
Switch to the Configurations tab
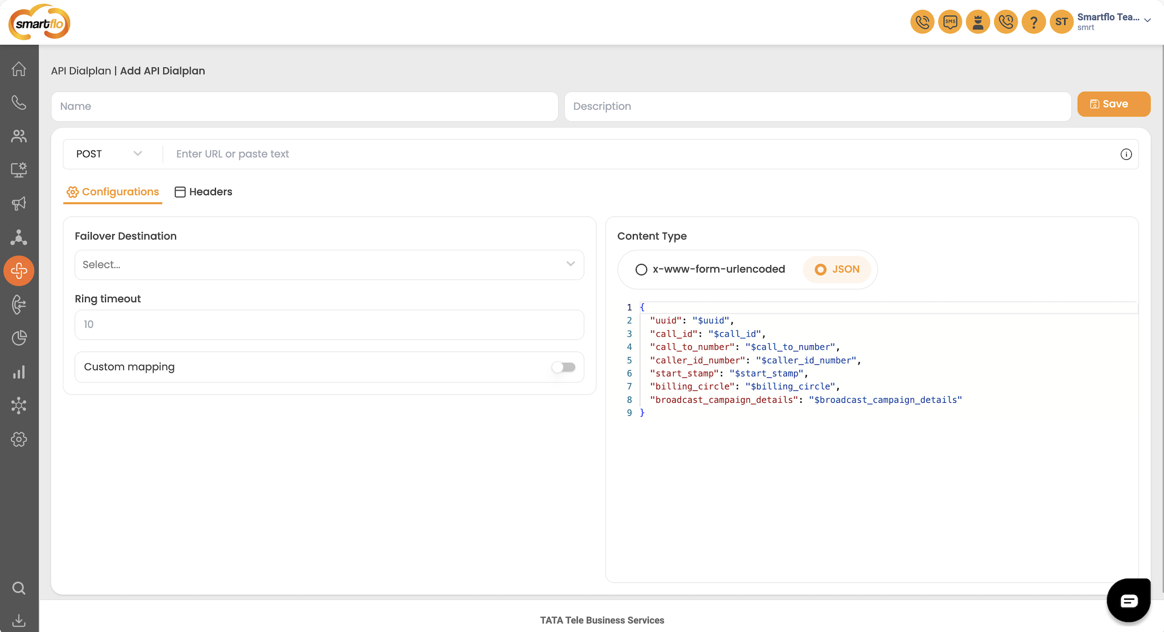pyautogui.click(x=113, y=192)
